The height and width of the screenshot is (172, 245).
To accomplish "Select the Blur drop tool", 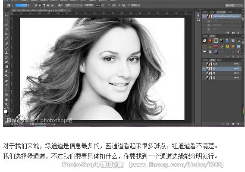I will [6, 71].
